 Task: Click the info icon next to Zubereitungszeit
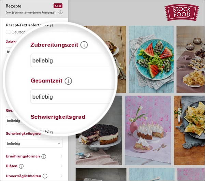tap(84, 45)
